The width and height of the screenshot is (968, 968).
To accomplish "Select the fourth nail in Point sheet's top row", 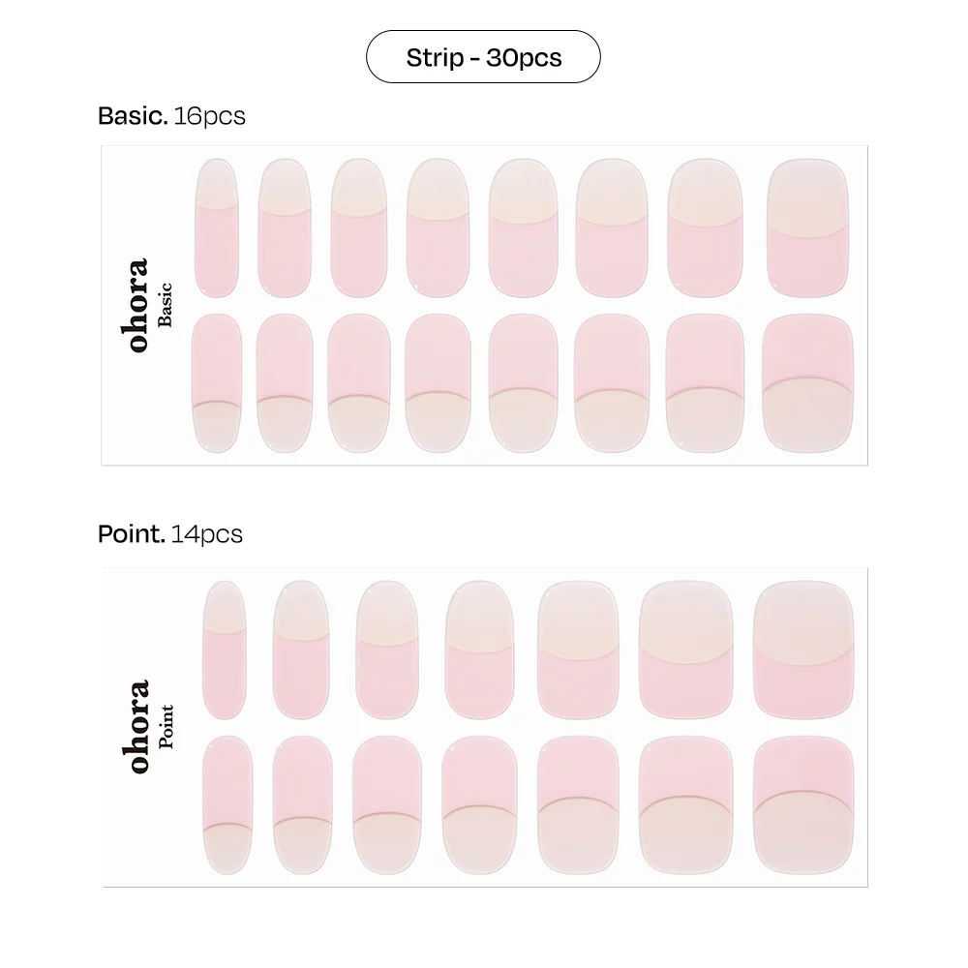I will [478, 650].
